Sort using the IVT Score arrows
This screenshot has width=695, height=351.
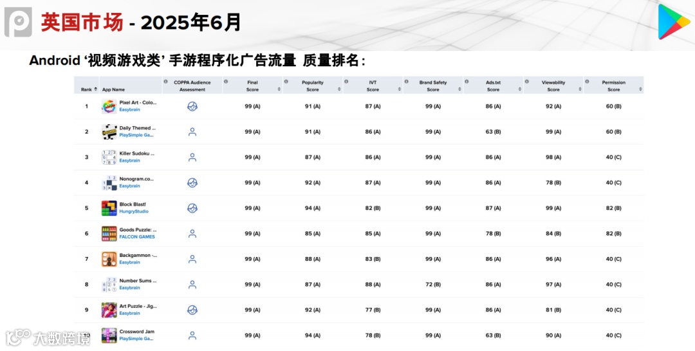(400, 89)
